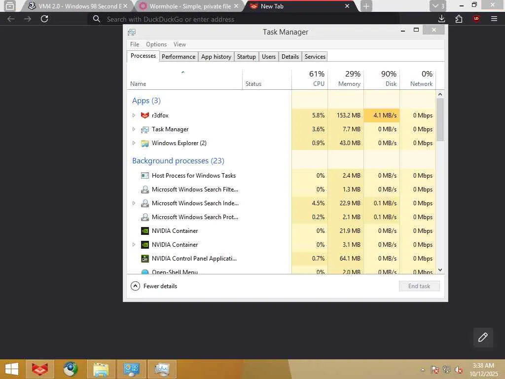Sort by the Status column header
The height and width of the screenshot is (379, 505).
[x=267, y=79]
